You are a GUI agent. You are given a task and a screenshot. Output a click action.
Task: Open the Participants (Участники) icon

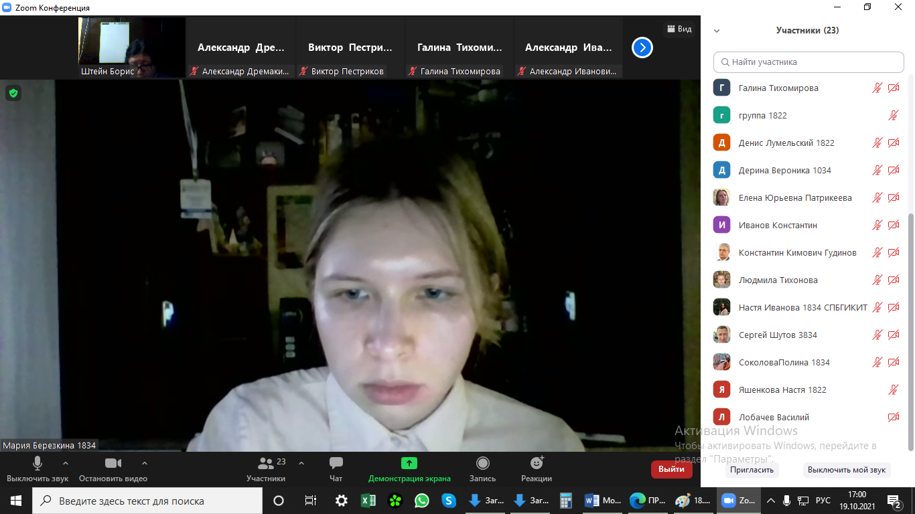coord(266,463)
